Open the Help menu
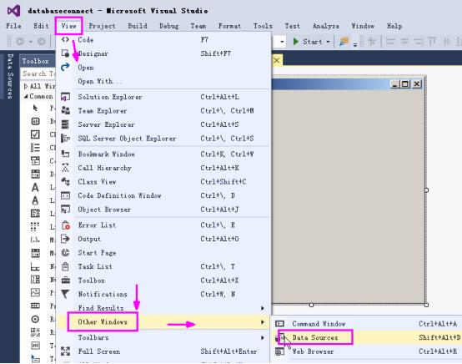This screenshot has width=462, height=364. click(x=394, y=26)
